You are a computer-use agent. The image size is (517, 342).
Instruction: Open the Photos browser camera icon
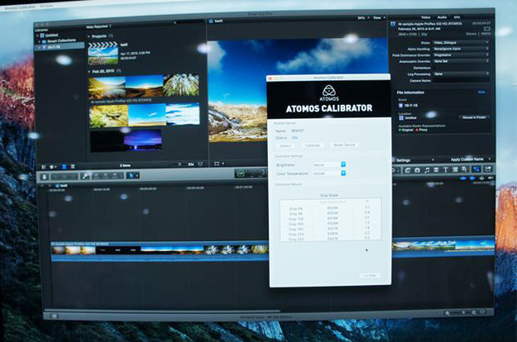[417, 170]
